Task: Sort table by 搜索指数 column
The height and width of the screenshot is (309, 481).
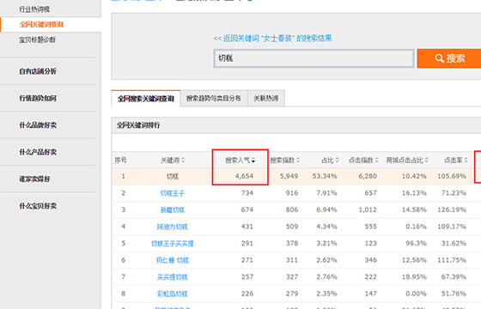Action: click(285, 160)
